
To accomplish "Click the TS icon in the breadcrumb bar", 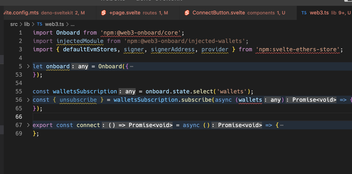I will 40,24.
